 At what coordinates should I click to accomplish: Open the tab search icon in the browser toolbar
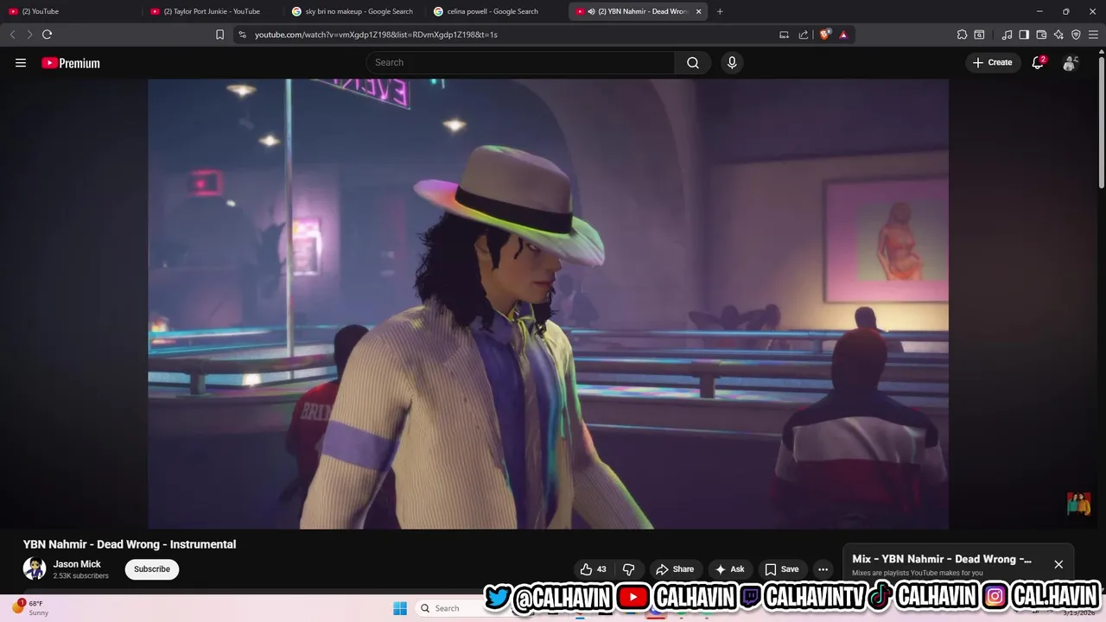pyautogui.click(x=979, y=35)
